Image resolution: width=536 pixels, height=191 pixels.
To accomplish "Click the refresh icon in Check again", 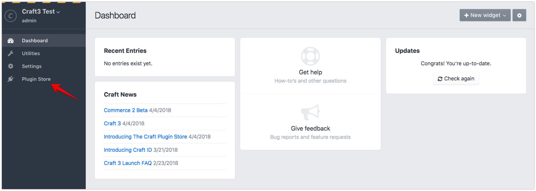I will pos(440,79).
